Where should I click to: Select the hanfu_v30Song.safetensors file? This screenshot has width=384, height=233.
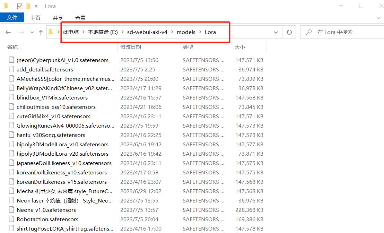51,135
